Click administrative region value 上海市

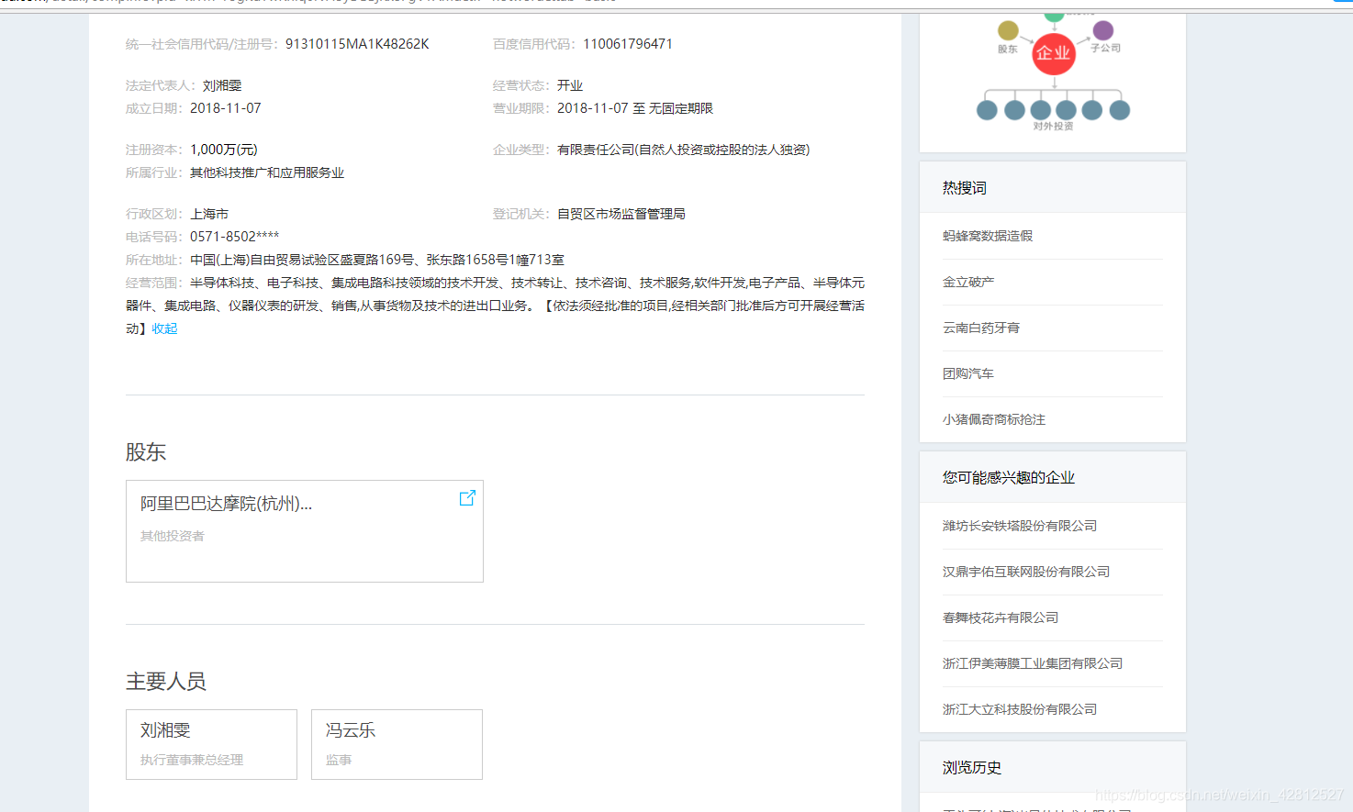click(x=209, y=214)
